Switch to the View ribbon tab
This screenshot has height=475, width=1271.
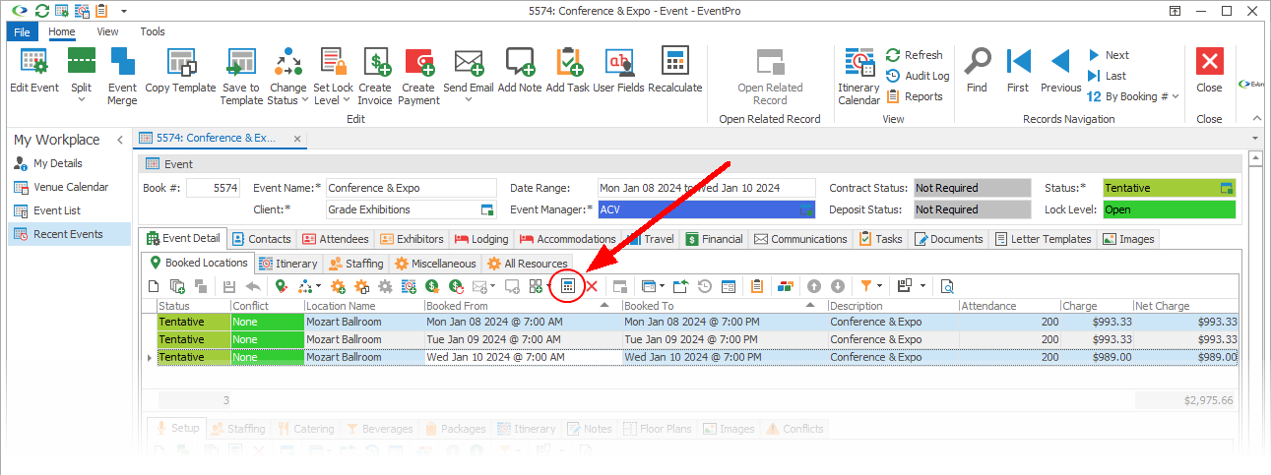tap(107, 31)
